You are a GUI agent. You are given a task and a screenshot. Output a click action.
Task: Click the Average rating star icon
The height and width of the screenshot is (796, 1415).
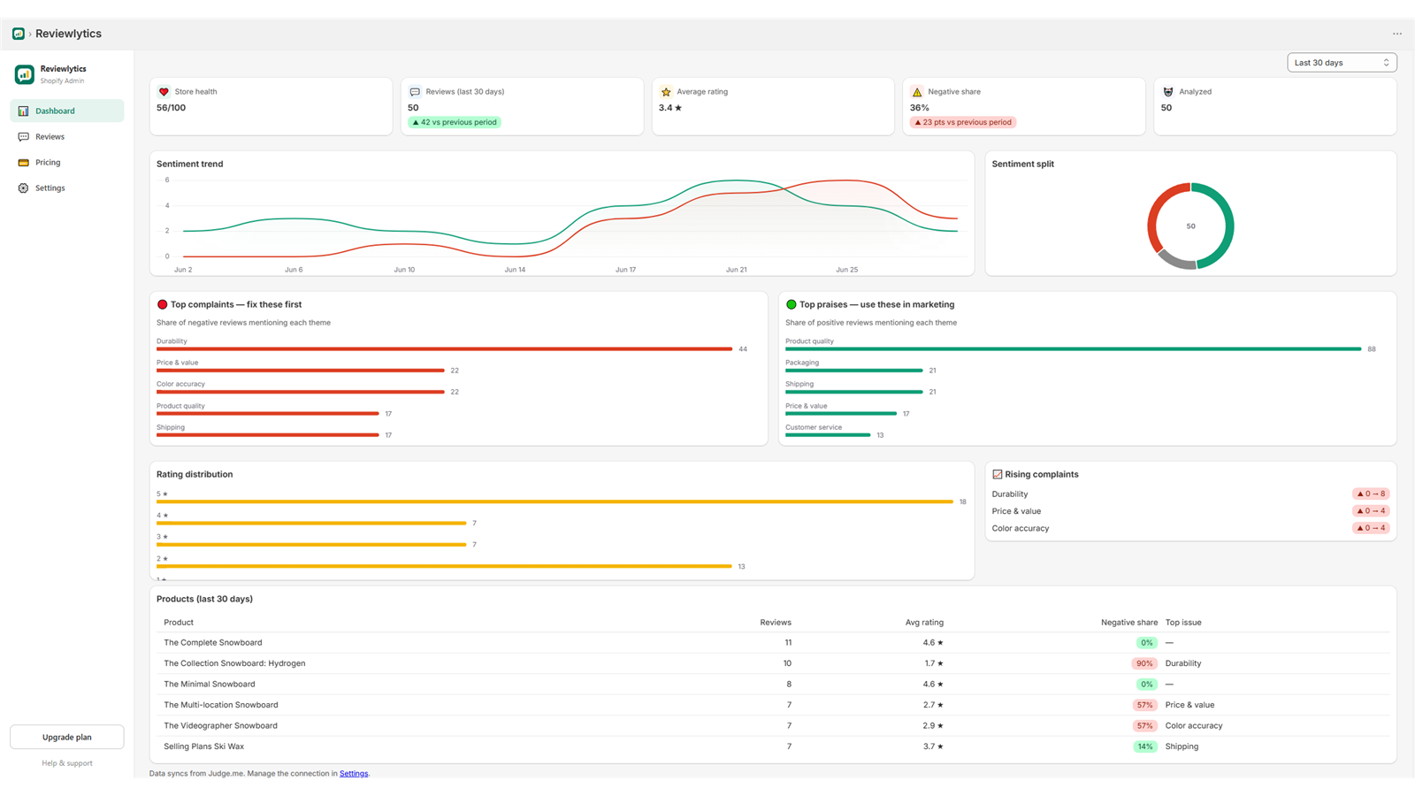[x=666, y=92]
